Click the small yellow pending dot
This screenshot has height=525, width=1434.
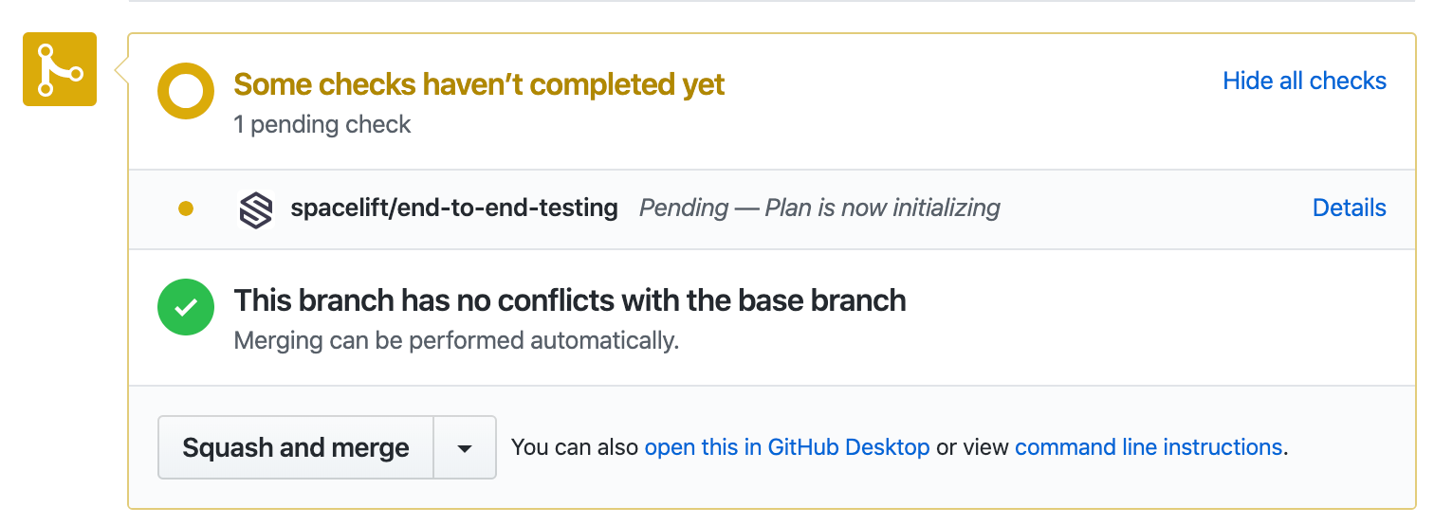pos(186,208)
